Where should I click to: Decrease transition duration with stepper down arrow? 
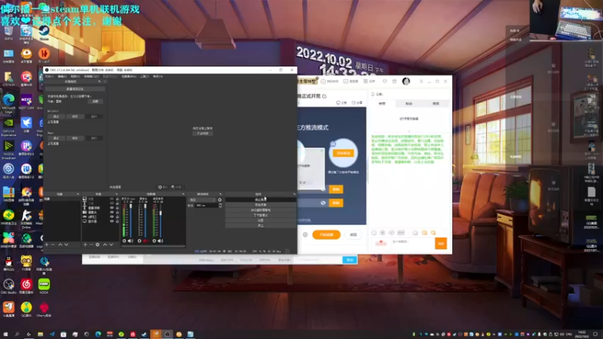pyautogui.click(x=220, y=206)
